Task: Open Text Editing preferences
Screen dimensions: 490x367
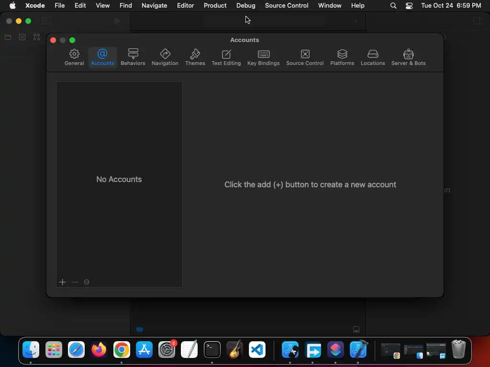Action: 226,57
